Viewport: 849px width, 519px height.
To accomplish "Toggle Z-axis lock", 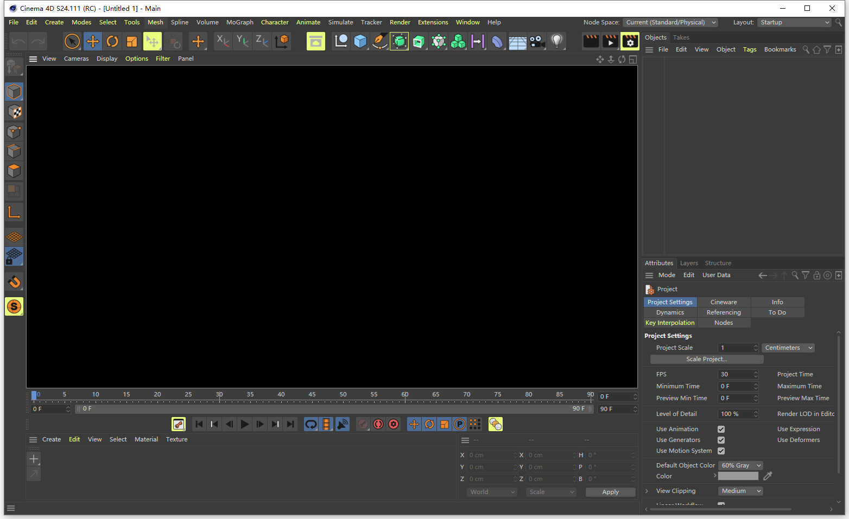I will click(x=262, y=41).
